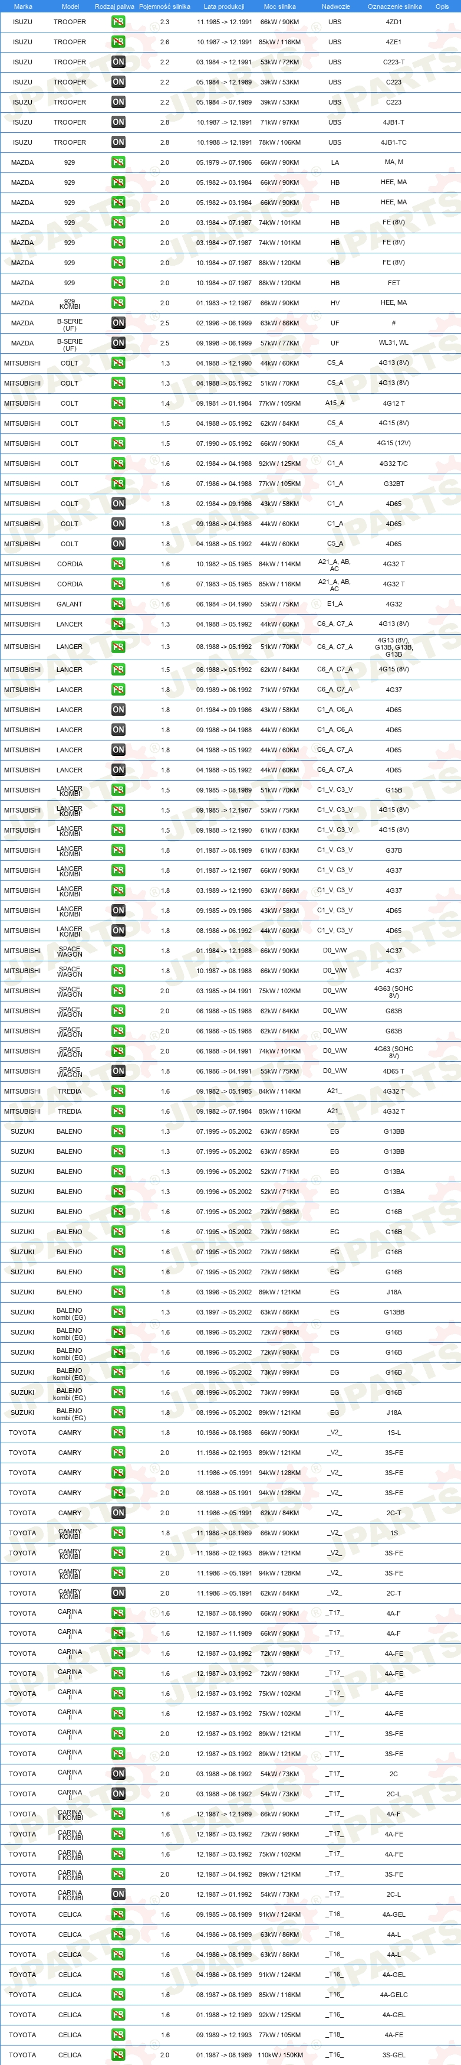Select the ON diesel icon for Trooper 4JB1-TC
461x2065 pixels.
click(118, 142)
